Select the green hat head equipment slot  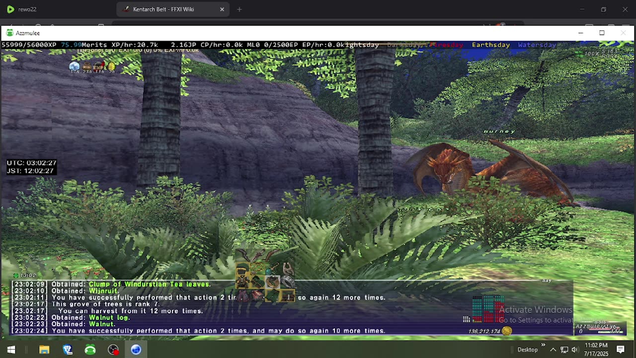point(242,269)
